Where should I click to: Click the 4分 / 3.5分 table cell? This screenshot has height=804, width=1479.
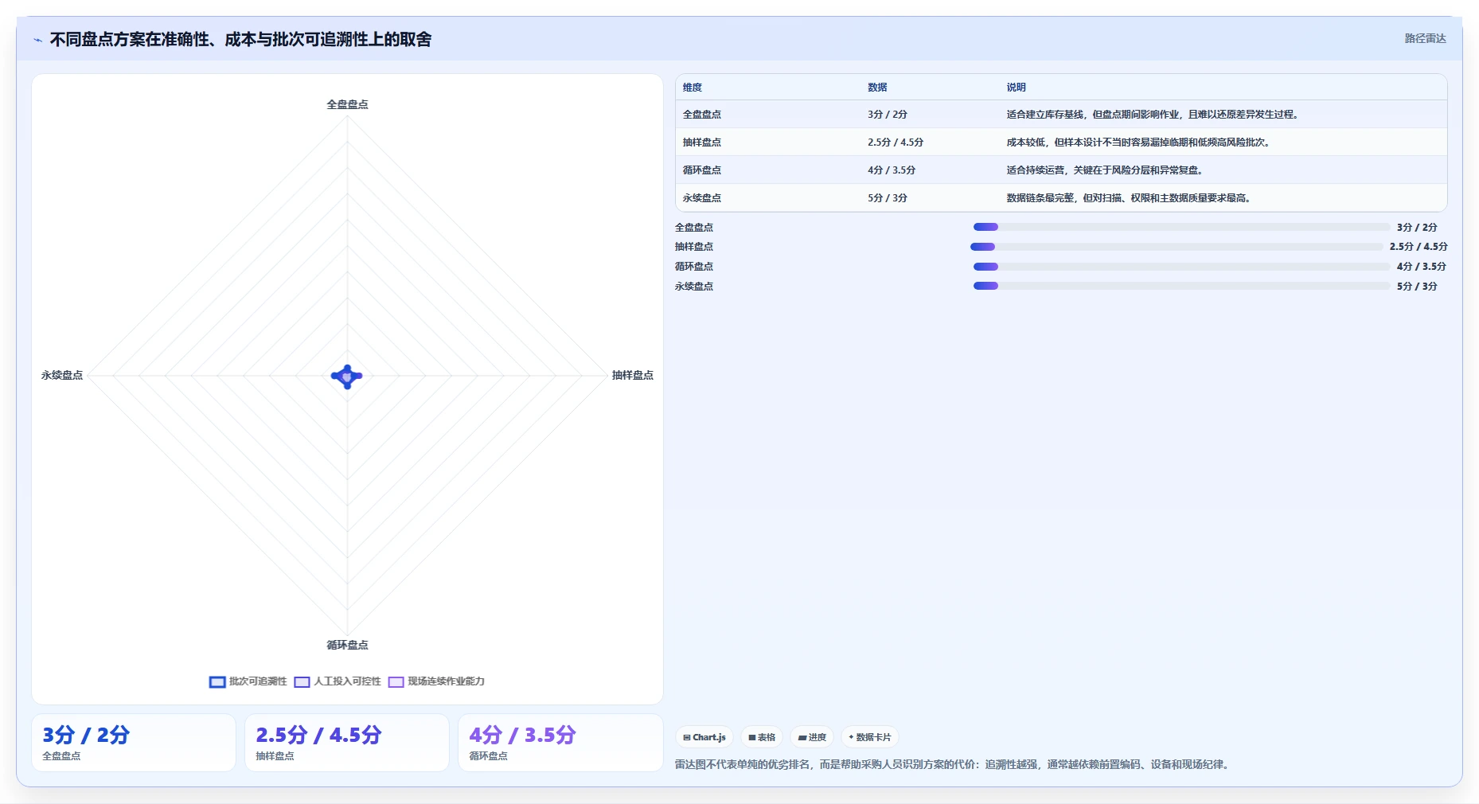[x=892, y=170]
